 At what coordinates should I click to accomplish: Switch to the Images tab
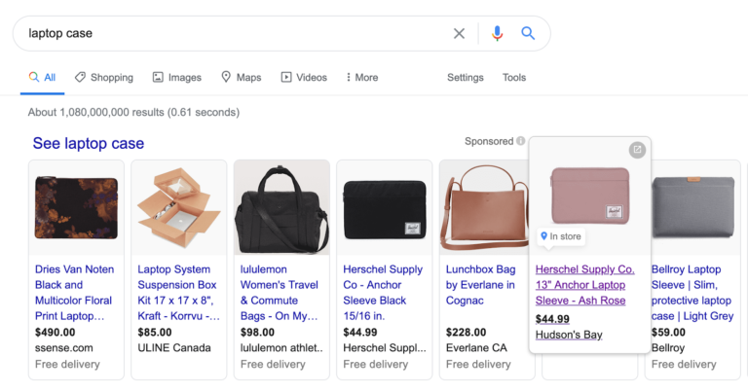176,78
